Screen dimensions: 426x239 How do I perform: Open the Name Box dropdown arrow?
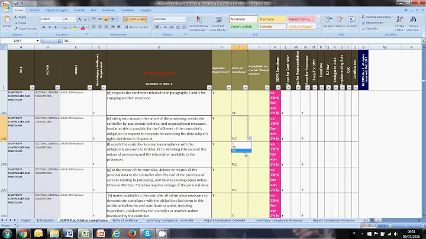coord(37,41)
